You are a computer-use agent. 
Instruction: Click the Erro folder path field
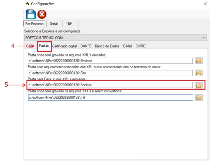tap(110, 73)
